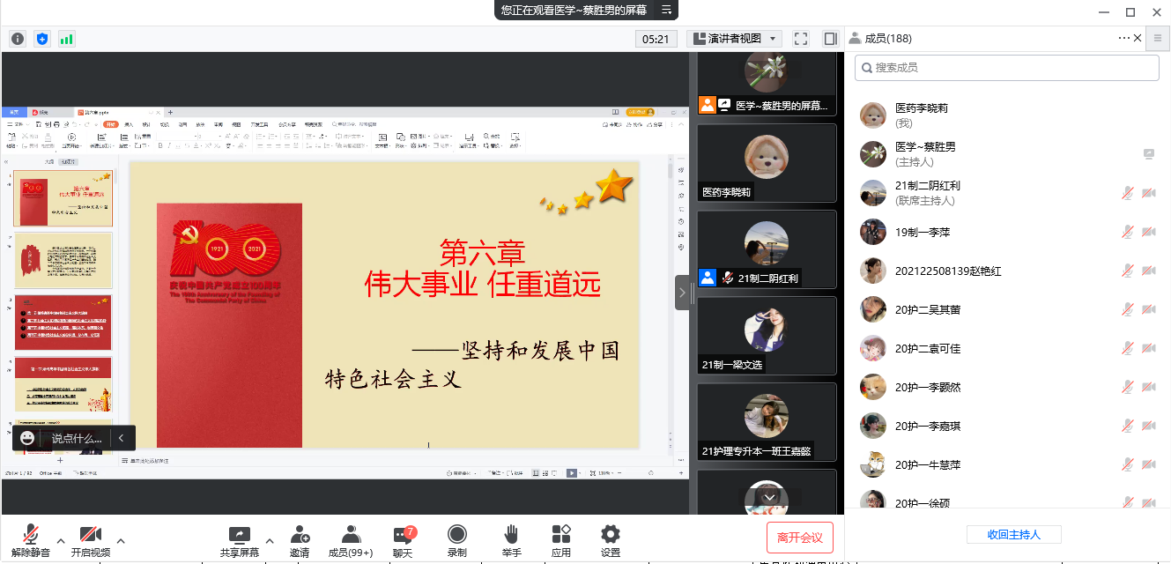
Task: Expand audio options arrow beside mute
Action: pos(61,540)
